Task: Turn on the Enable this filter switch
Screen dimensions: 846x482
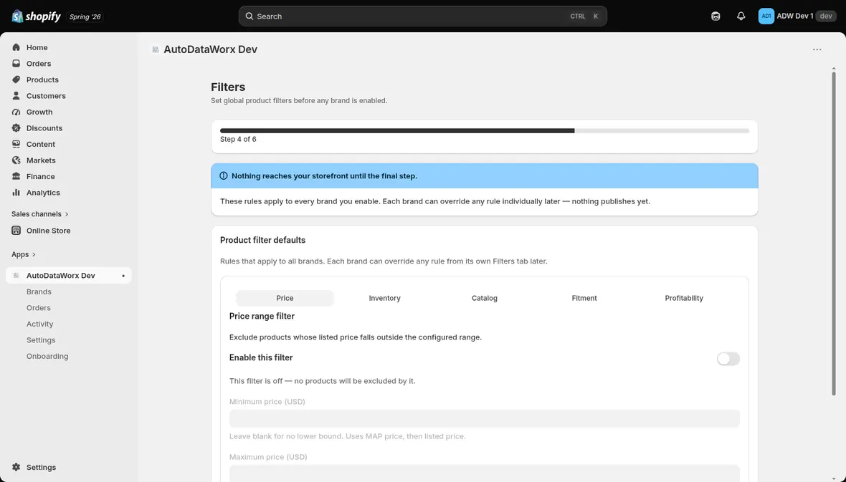Action: click(x=728, y=359)
